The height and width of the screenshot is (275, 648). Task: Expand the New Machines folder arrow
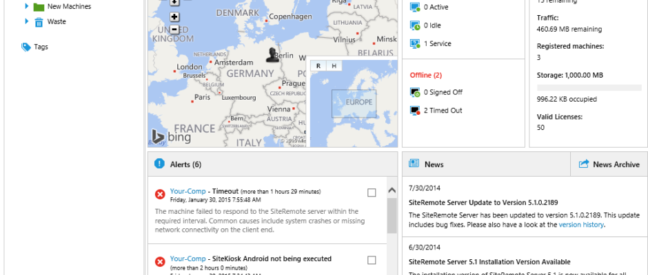click(26, 6)
